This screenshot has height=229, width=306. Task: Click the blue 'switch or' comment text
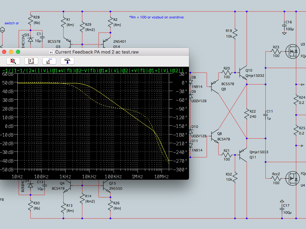click(12, 23)
